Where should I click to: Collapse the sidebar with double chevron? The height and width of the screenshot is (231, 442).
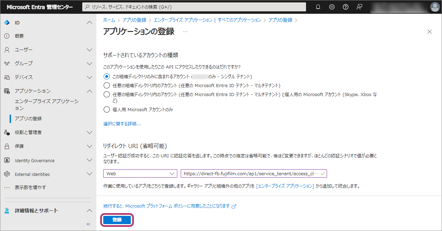[88, 224]
